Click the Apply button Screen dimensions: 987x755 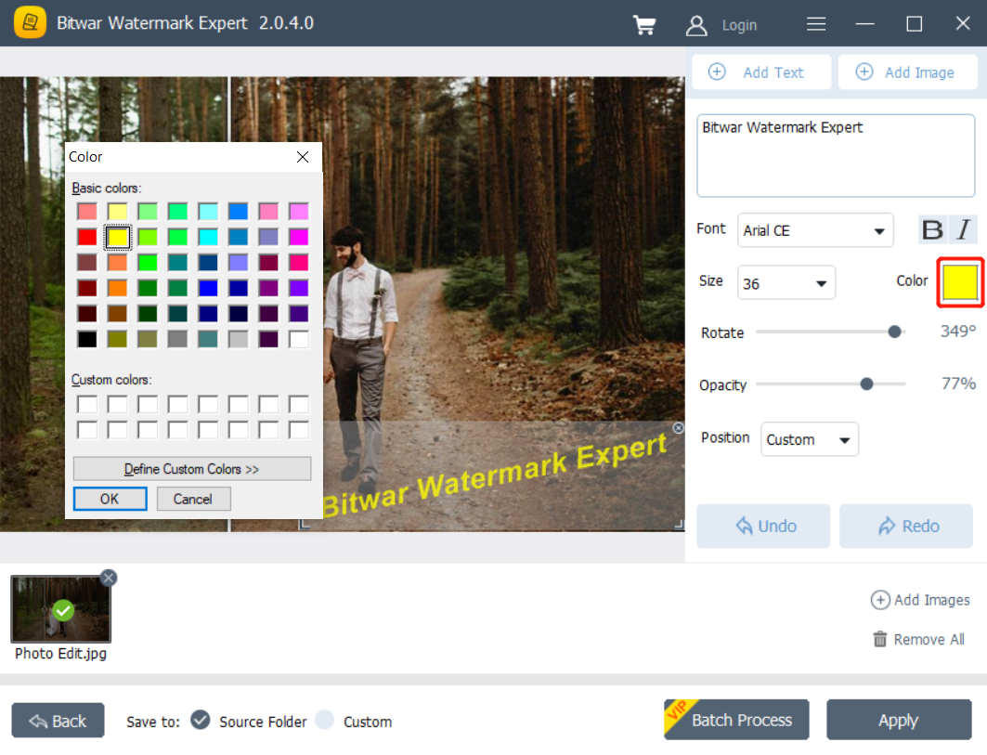[899, 720]
